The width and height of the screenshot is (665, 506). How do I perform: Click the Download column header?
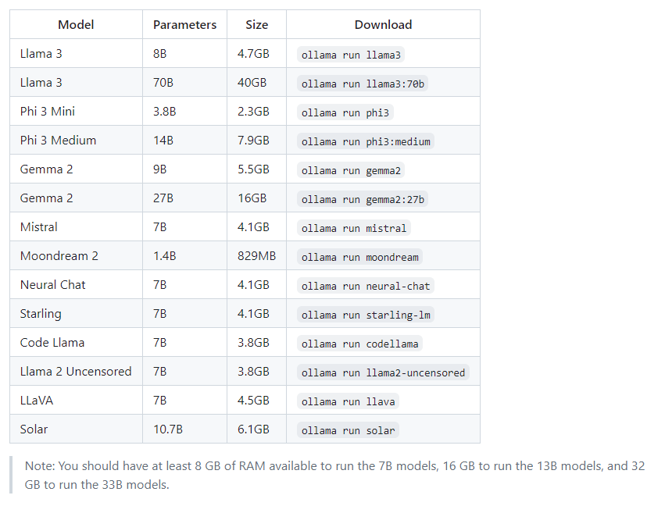pos(383,24)
